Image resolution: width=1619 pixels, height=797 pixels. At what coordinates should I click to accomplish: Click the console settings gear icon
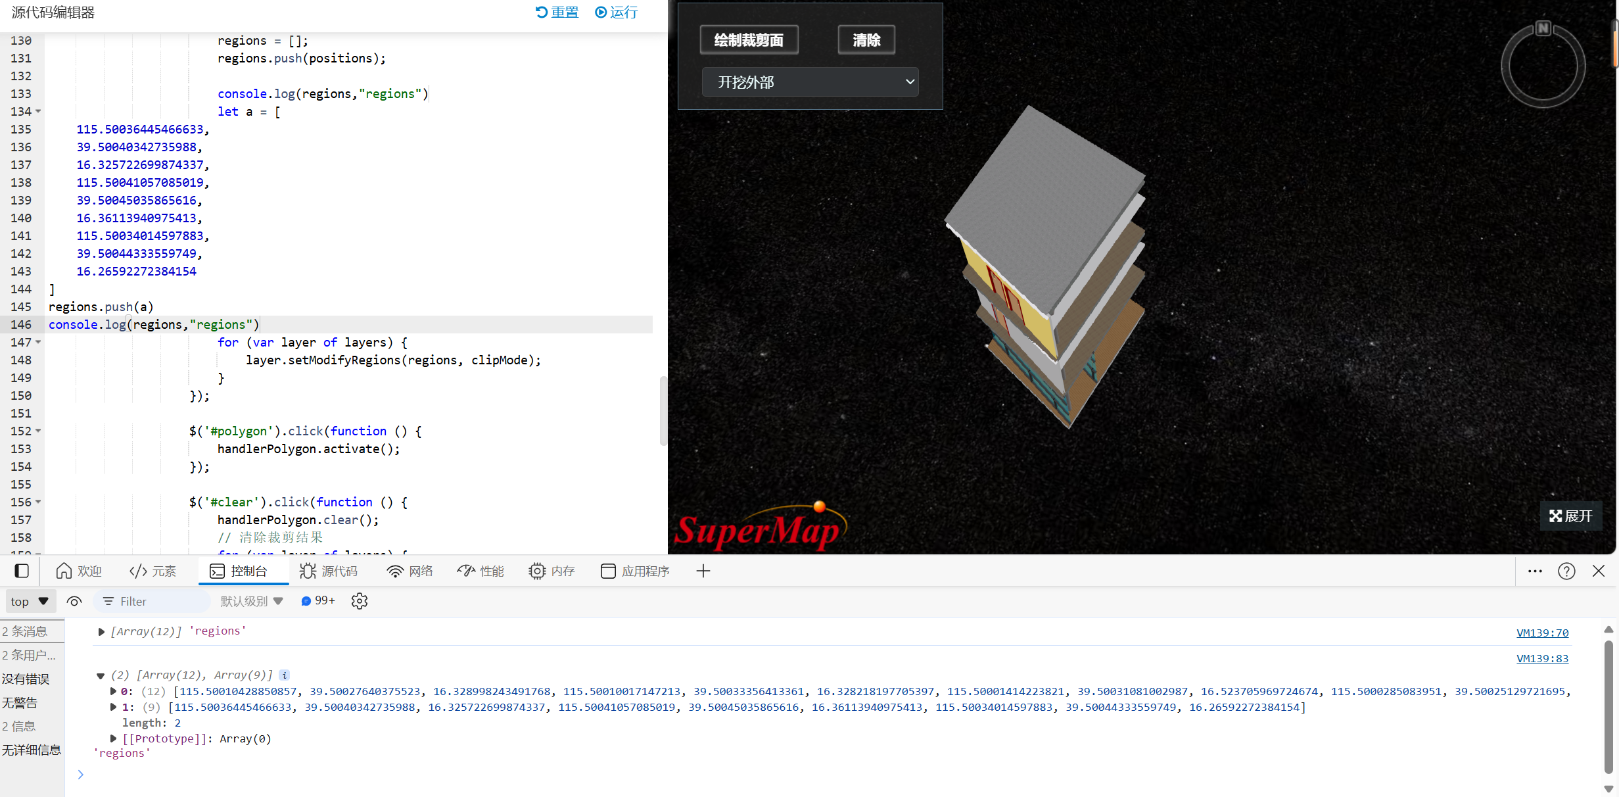tap(360, 601)
